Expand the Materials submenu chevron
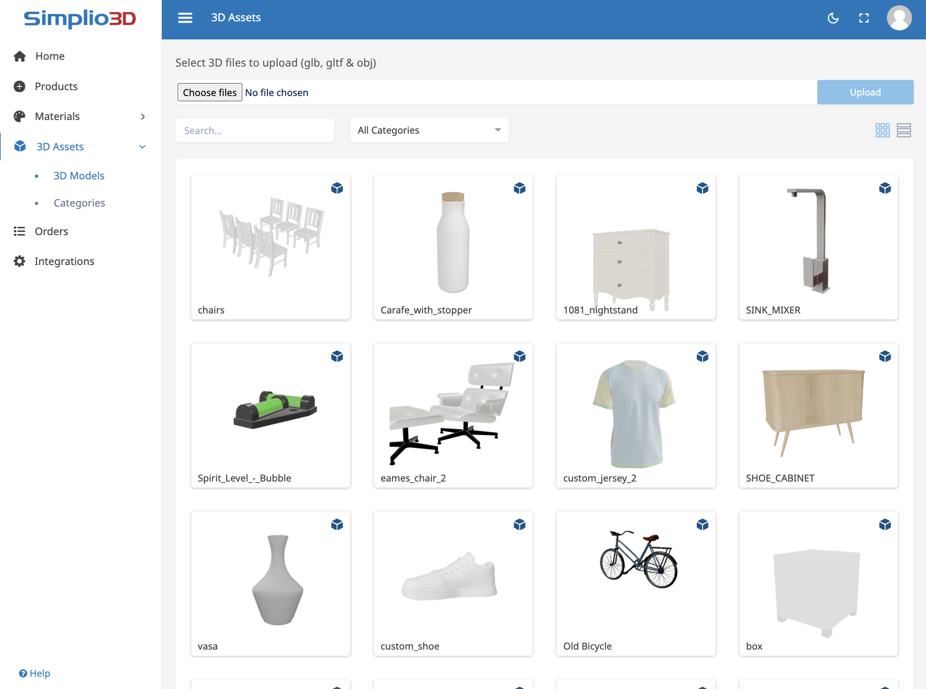 click(x=143, y=116)
